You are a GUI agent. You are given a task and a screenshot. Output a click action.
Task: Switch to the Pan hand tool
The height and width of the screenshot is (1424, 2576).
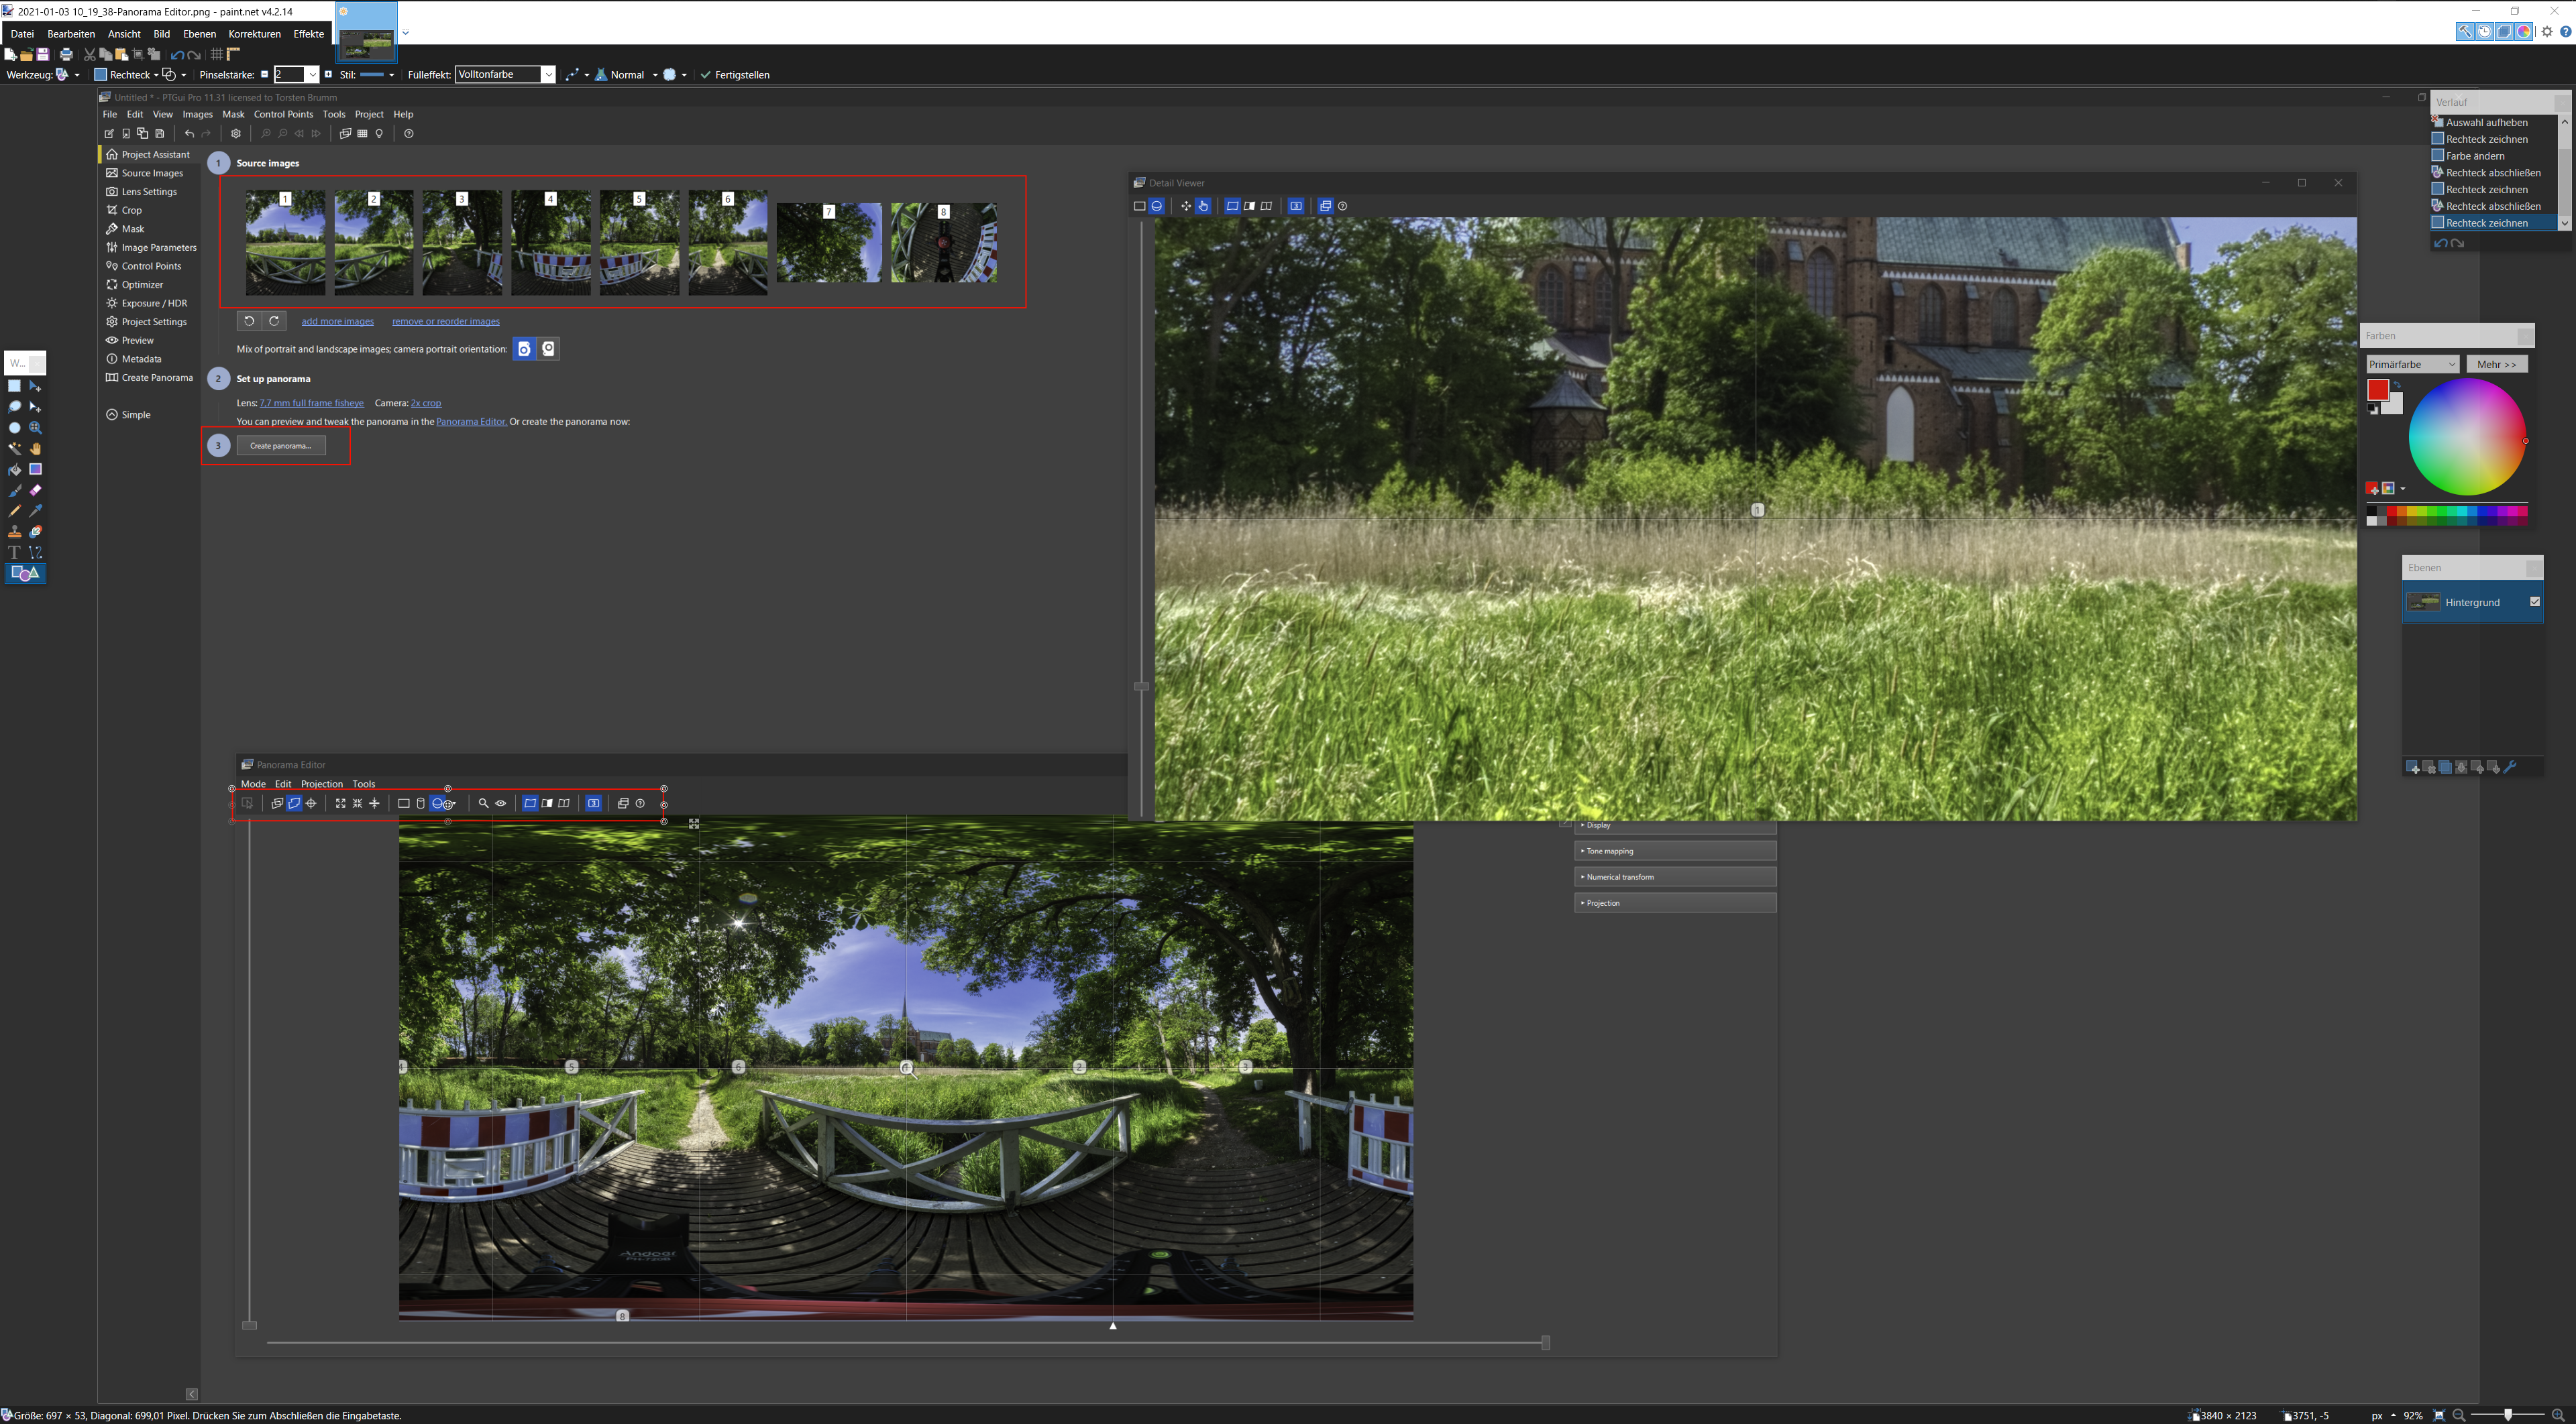pyautogui.click(x=35, y=449)
